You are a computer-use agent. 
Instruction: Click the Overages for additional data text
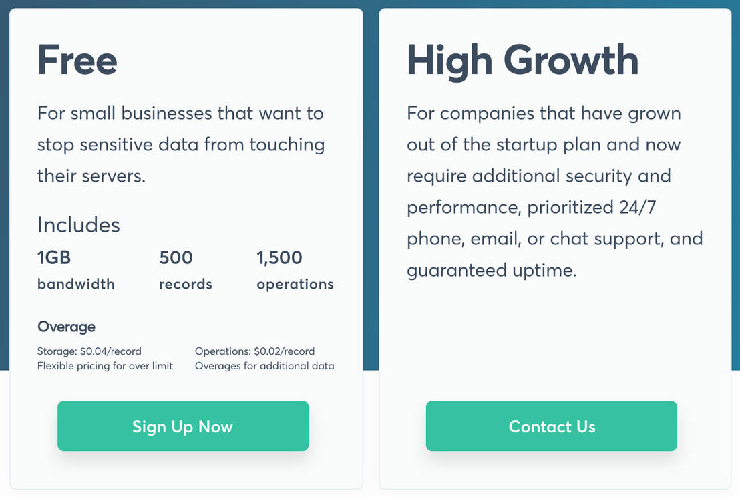point(264,366)
